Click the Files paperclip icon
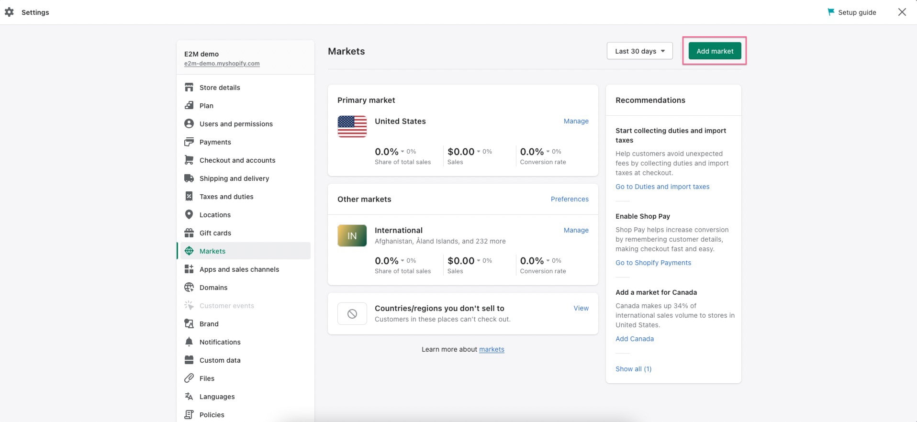 pyautogui.click(x=189, y=378)
